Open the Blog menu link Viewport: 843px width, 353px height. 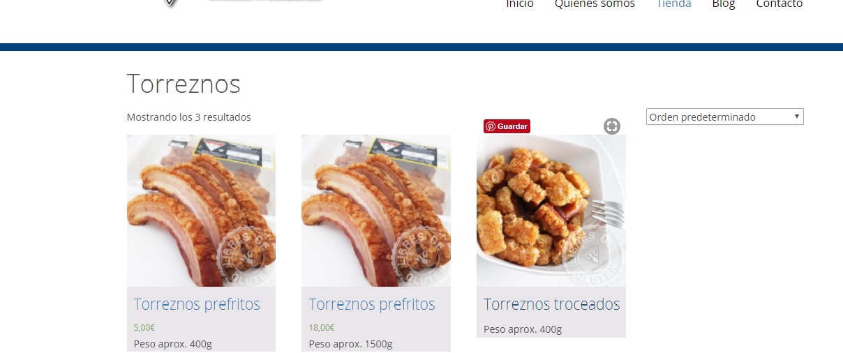(724, 4)
